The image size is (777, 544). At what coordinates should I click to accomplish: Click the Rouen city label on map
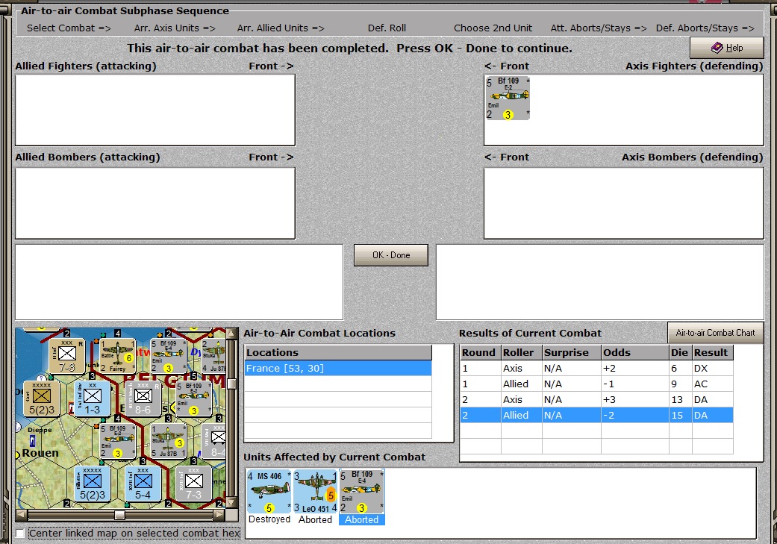(40, 453)
